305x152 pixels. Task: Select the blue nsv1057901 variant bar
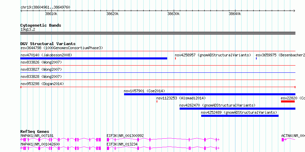tap(210, 94)
